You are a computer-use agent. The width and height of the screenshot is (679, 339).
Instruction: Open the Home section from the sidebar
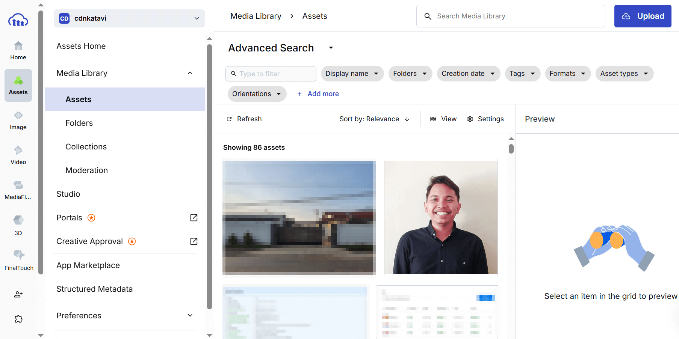pyautogui.click(x=18, y=51)
